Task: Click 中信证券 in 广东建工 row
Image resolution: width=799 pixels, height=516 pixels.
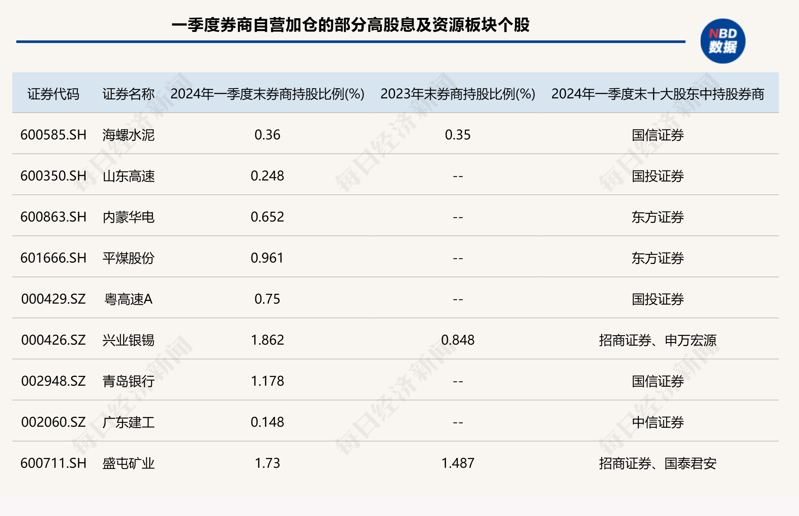Action: [x=657, y=422]
